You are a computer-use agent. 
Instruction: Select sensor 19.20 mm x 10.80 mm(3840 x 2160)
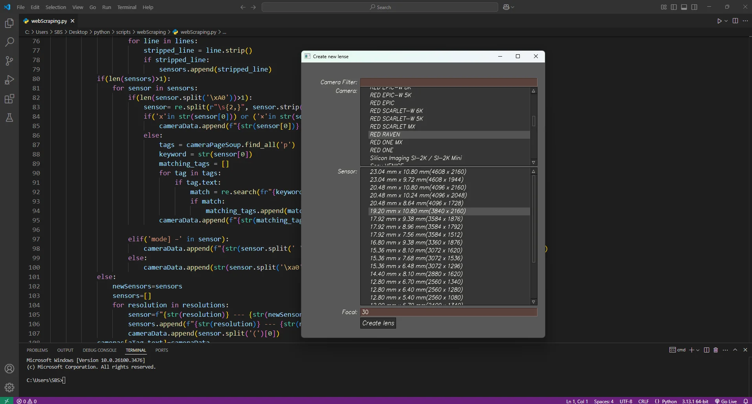click(417, 211)
